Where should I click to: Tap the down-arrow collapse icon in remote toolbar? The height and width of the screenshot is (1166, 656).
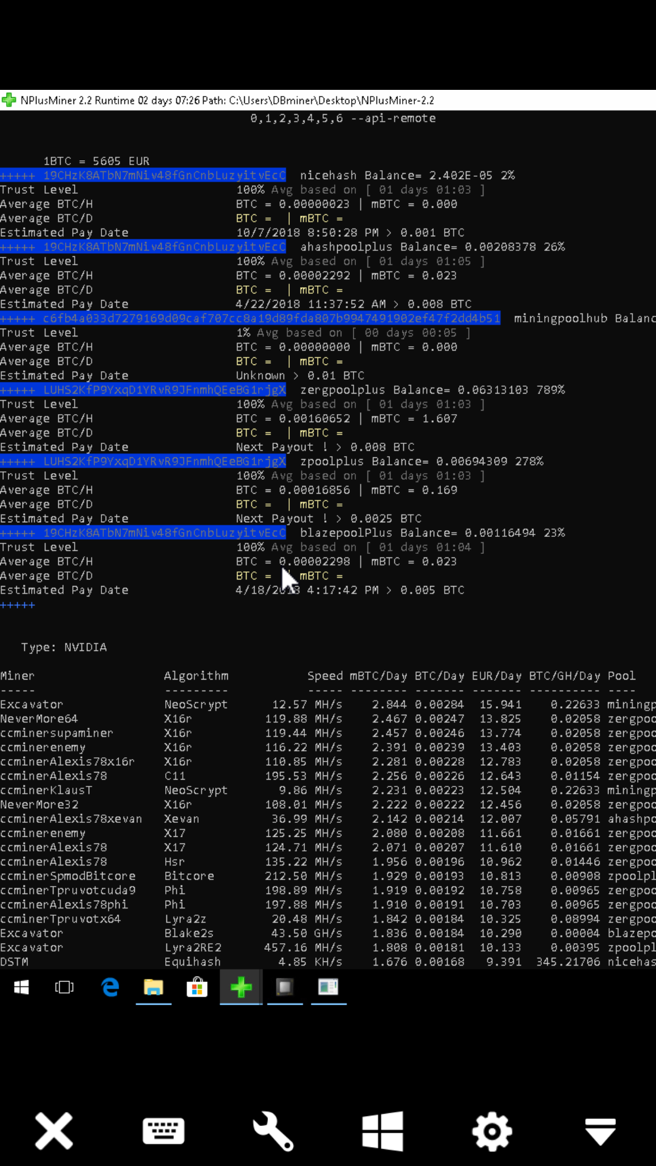click(x=601, y=1132)
